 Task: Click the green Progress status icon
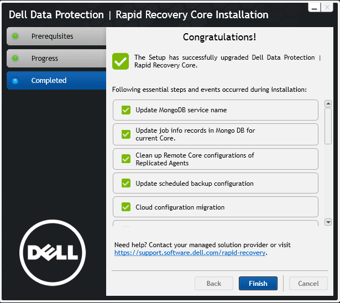[15, 59]
